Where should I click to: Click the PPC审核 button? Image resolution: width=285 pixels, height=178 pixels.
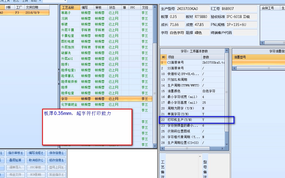[36, 168]
